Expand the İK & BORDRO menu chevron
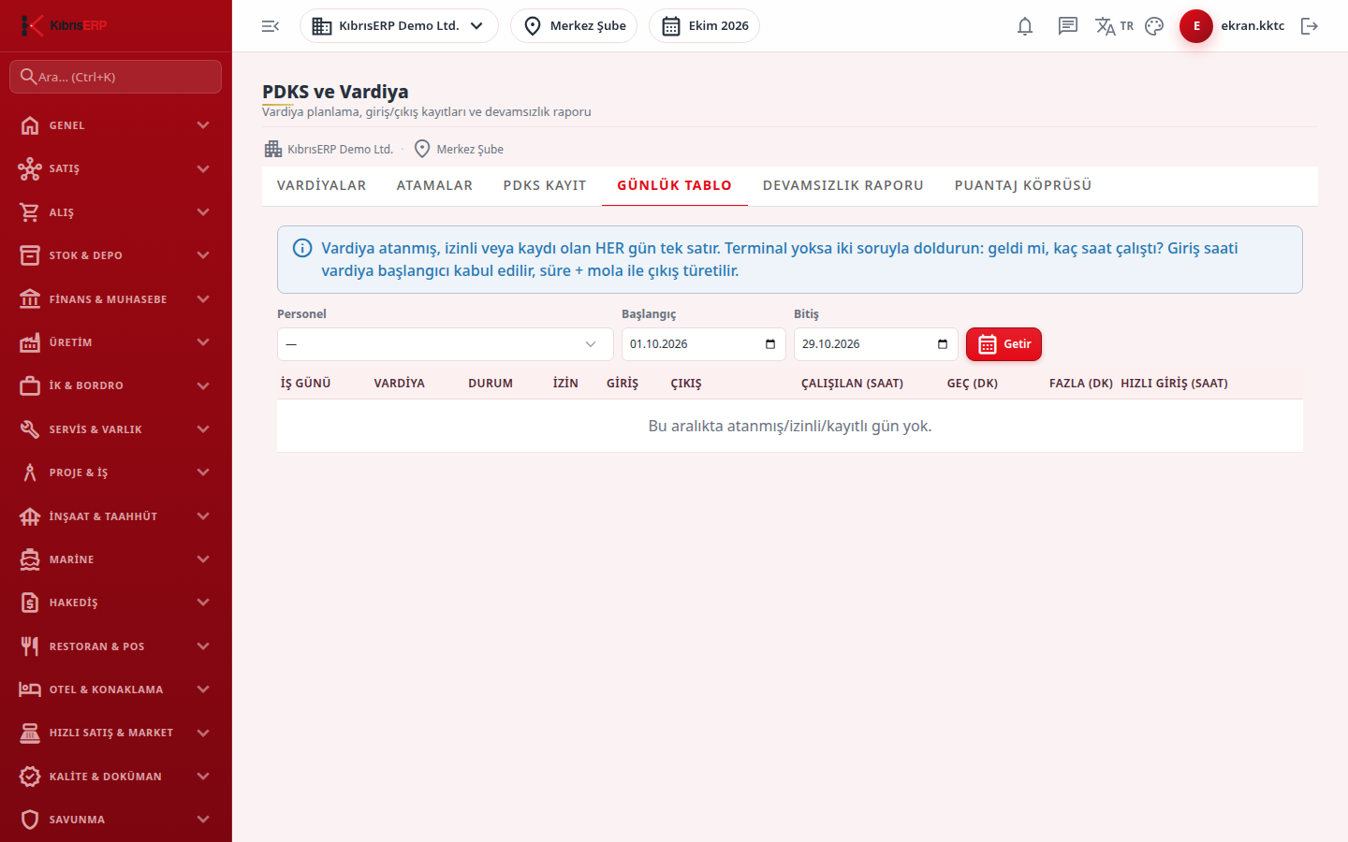Screen dimensions: 1348x842 (203, 385)
